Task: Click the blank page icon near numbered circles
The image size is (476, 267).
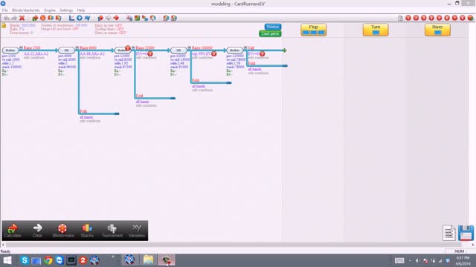Action: pyautogui.click(x=400, y=18)
